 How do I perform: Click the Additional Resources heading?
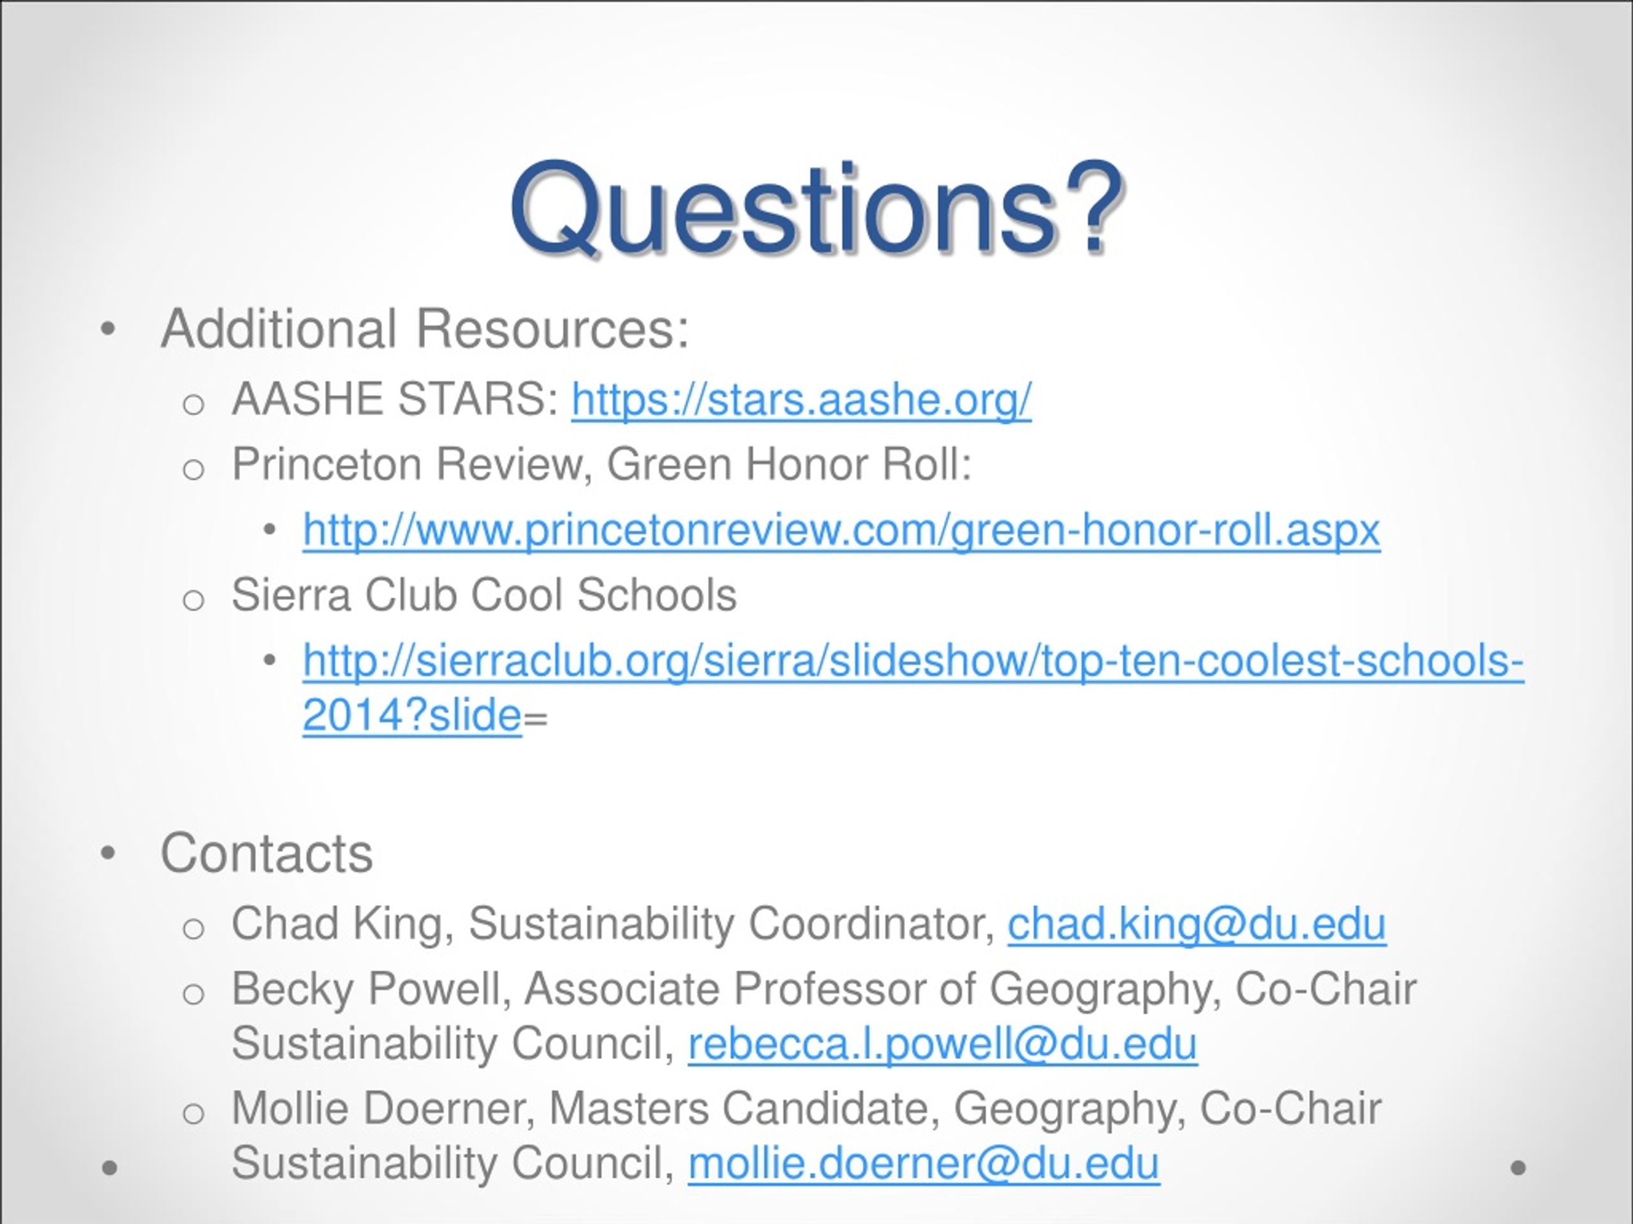click(x=424, y=329)
